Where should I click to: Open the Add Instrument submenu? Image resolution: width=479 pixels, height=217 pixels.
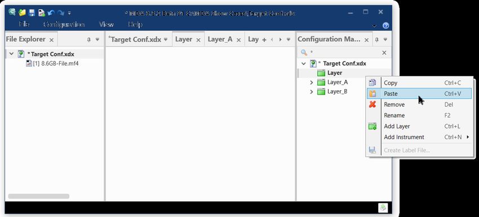tap(419, 137)
